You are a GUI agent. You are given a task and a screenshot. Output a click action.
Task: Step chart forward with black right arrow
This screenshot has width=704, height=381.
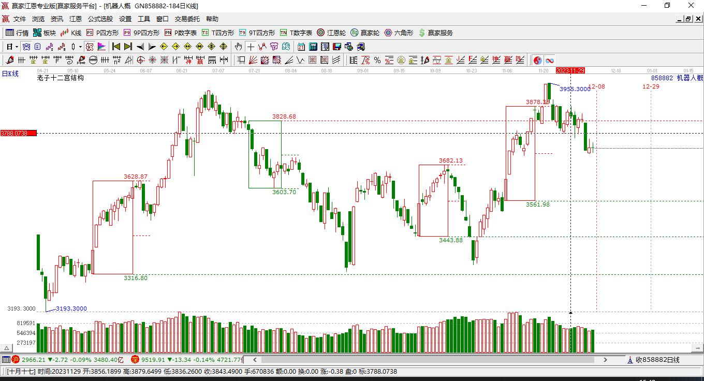pos(152,47)
